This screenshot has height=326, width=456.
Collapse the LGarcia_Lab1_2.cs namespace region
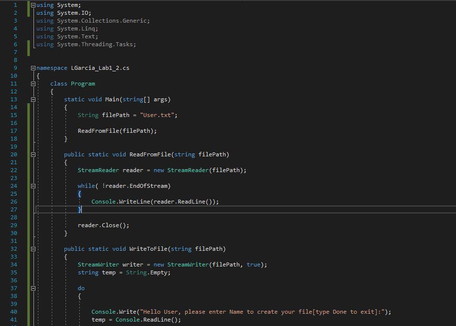(x=33, y=68)
